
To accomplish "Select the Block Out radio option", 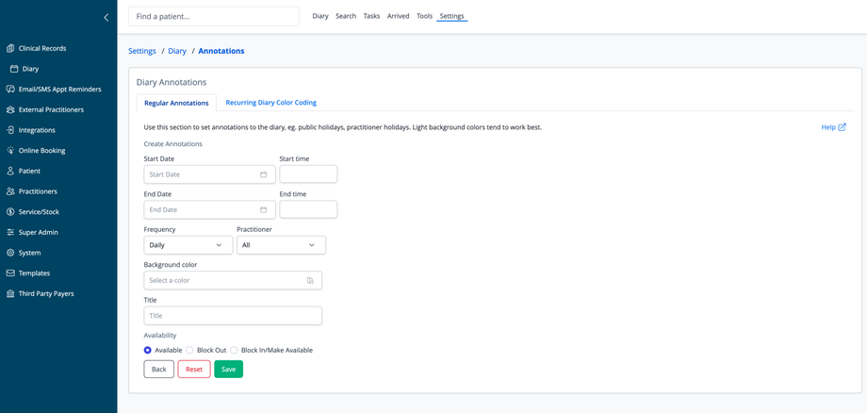I will [x=189, y=350].
